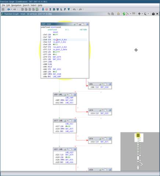This screenshot has width=160, height=176.
Task: Open the redo dropdown arrow
Action: pyautogui.click(x=83, y=9)
